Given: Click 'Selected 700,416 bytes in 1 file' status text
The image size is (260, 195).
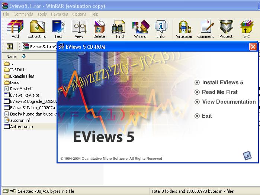Looking at the screenshot, I should point(46,191).
